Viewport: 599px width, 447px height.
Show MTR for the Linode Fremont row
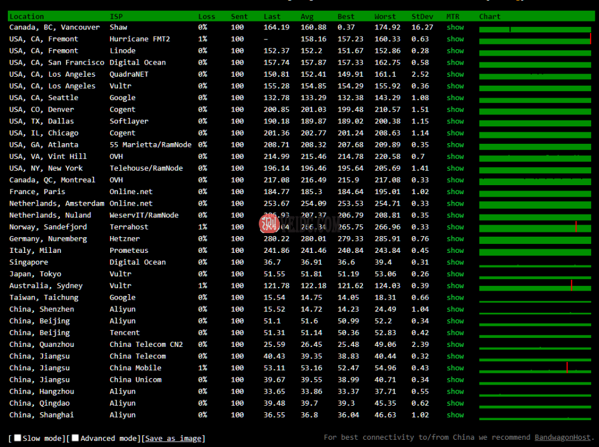[x=455, y=51]
